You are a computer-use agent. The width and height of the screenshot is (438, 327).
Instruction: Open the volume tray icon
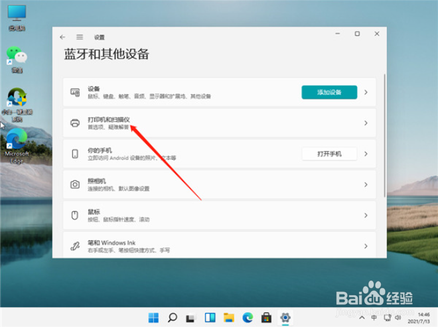(x=398, y=318)
